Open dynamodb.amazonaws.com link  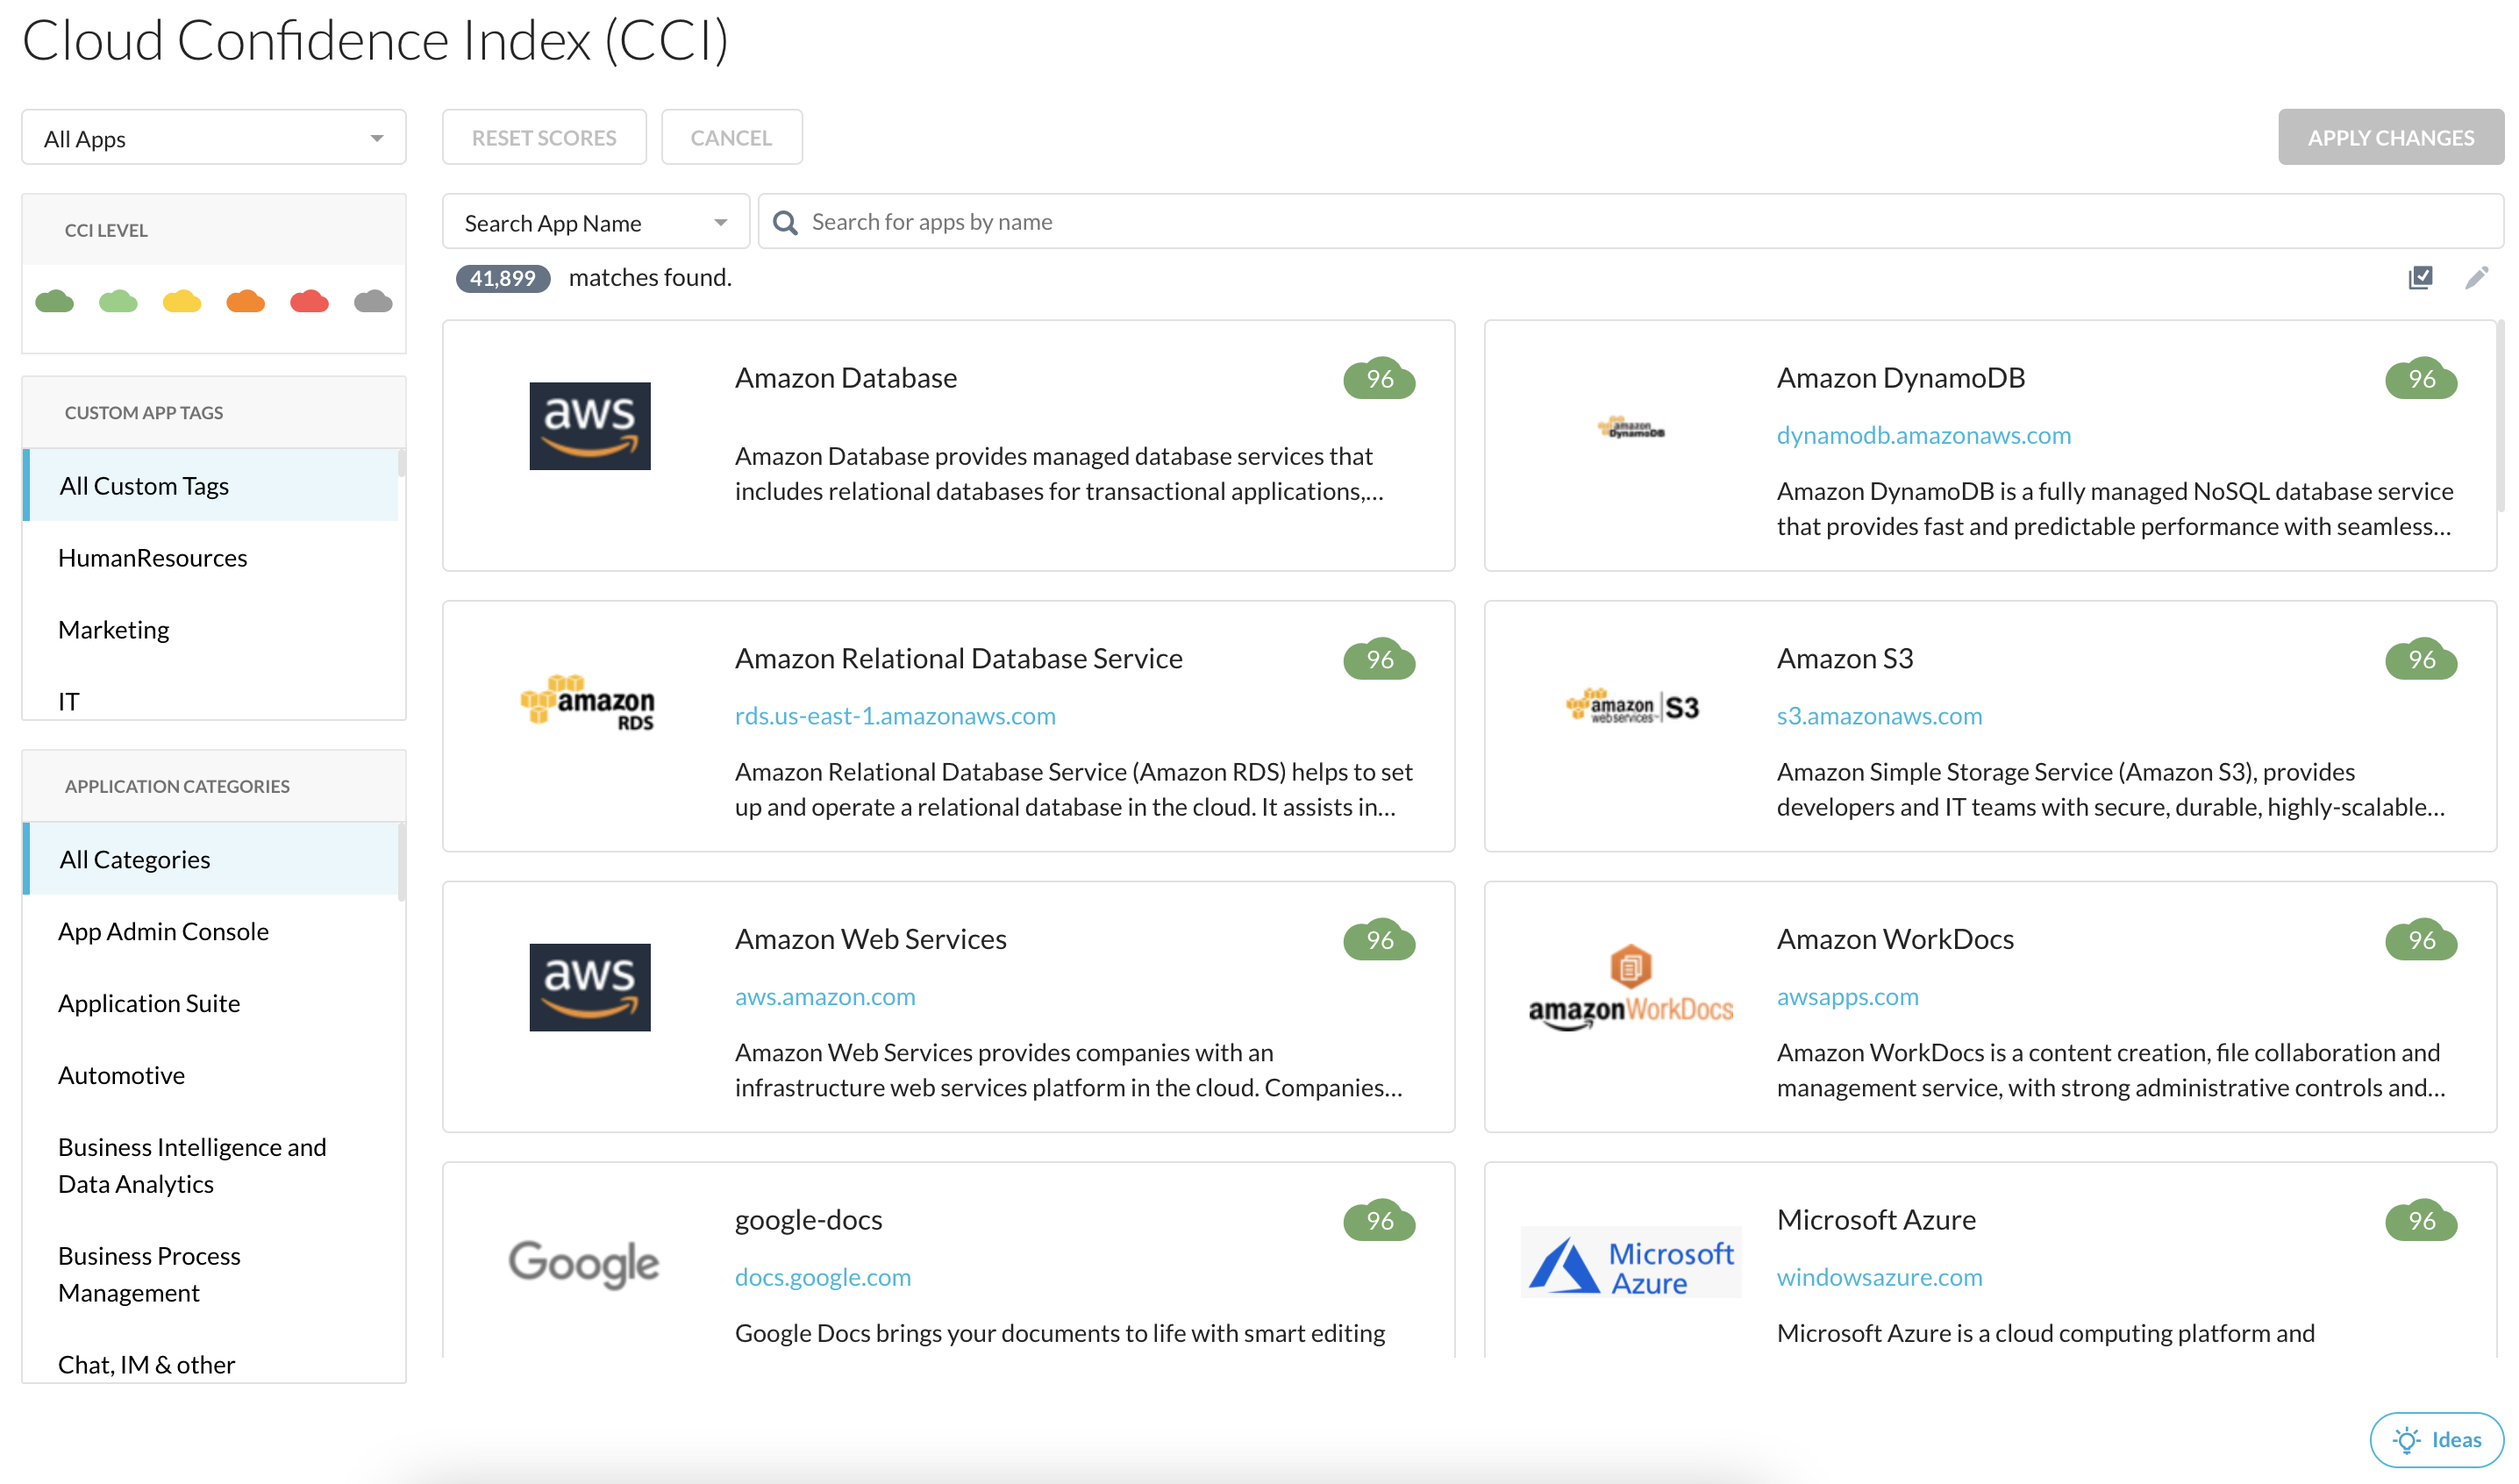pos(1924,436)
